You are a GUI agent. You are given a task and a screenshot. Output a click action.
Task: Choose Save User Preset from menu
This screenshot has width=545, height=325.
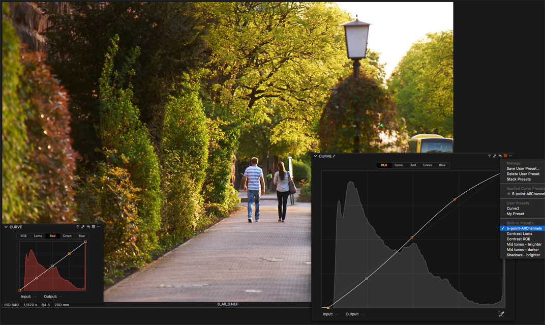[x=523, y=168]
